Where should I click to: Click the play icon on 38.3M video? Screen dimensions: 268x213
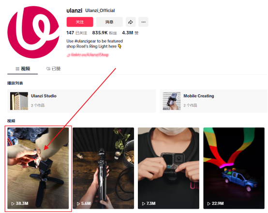click(13, 204)
